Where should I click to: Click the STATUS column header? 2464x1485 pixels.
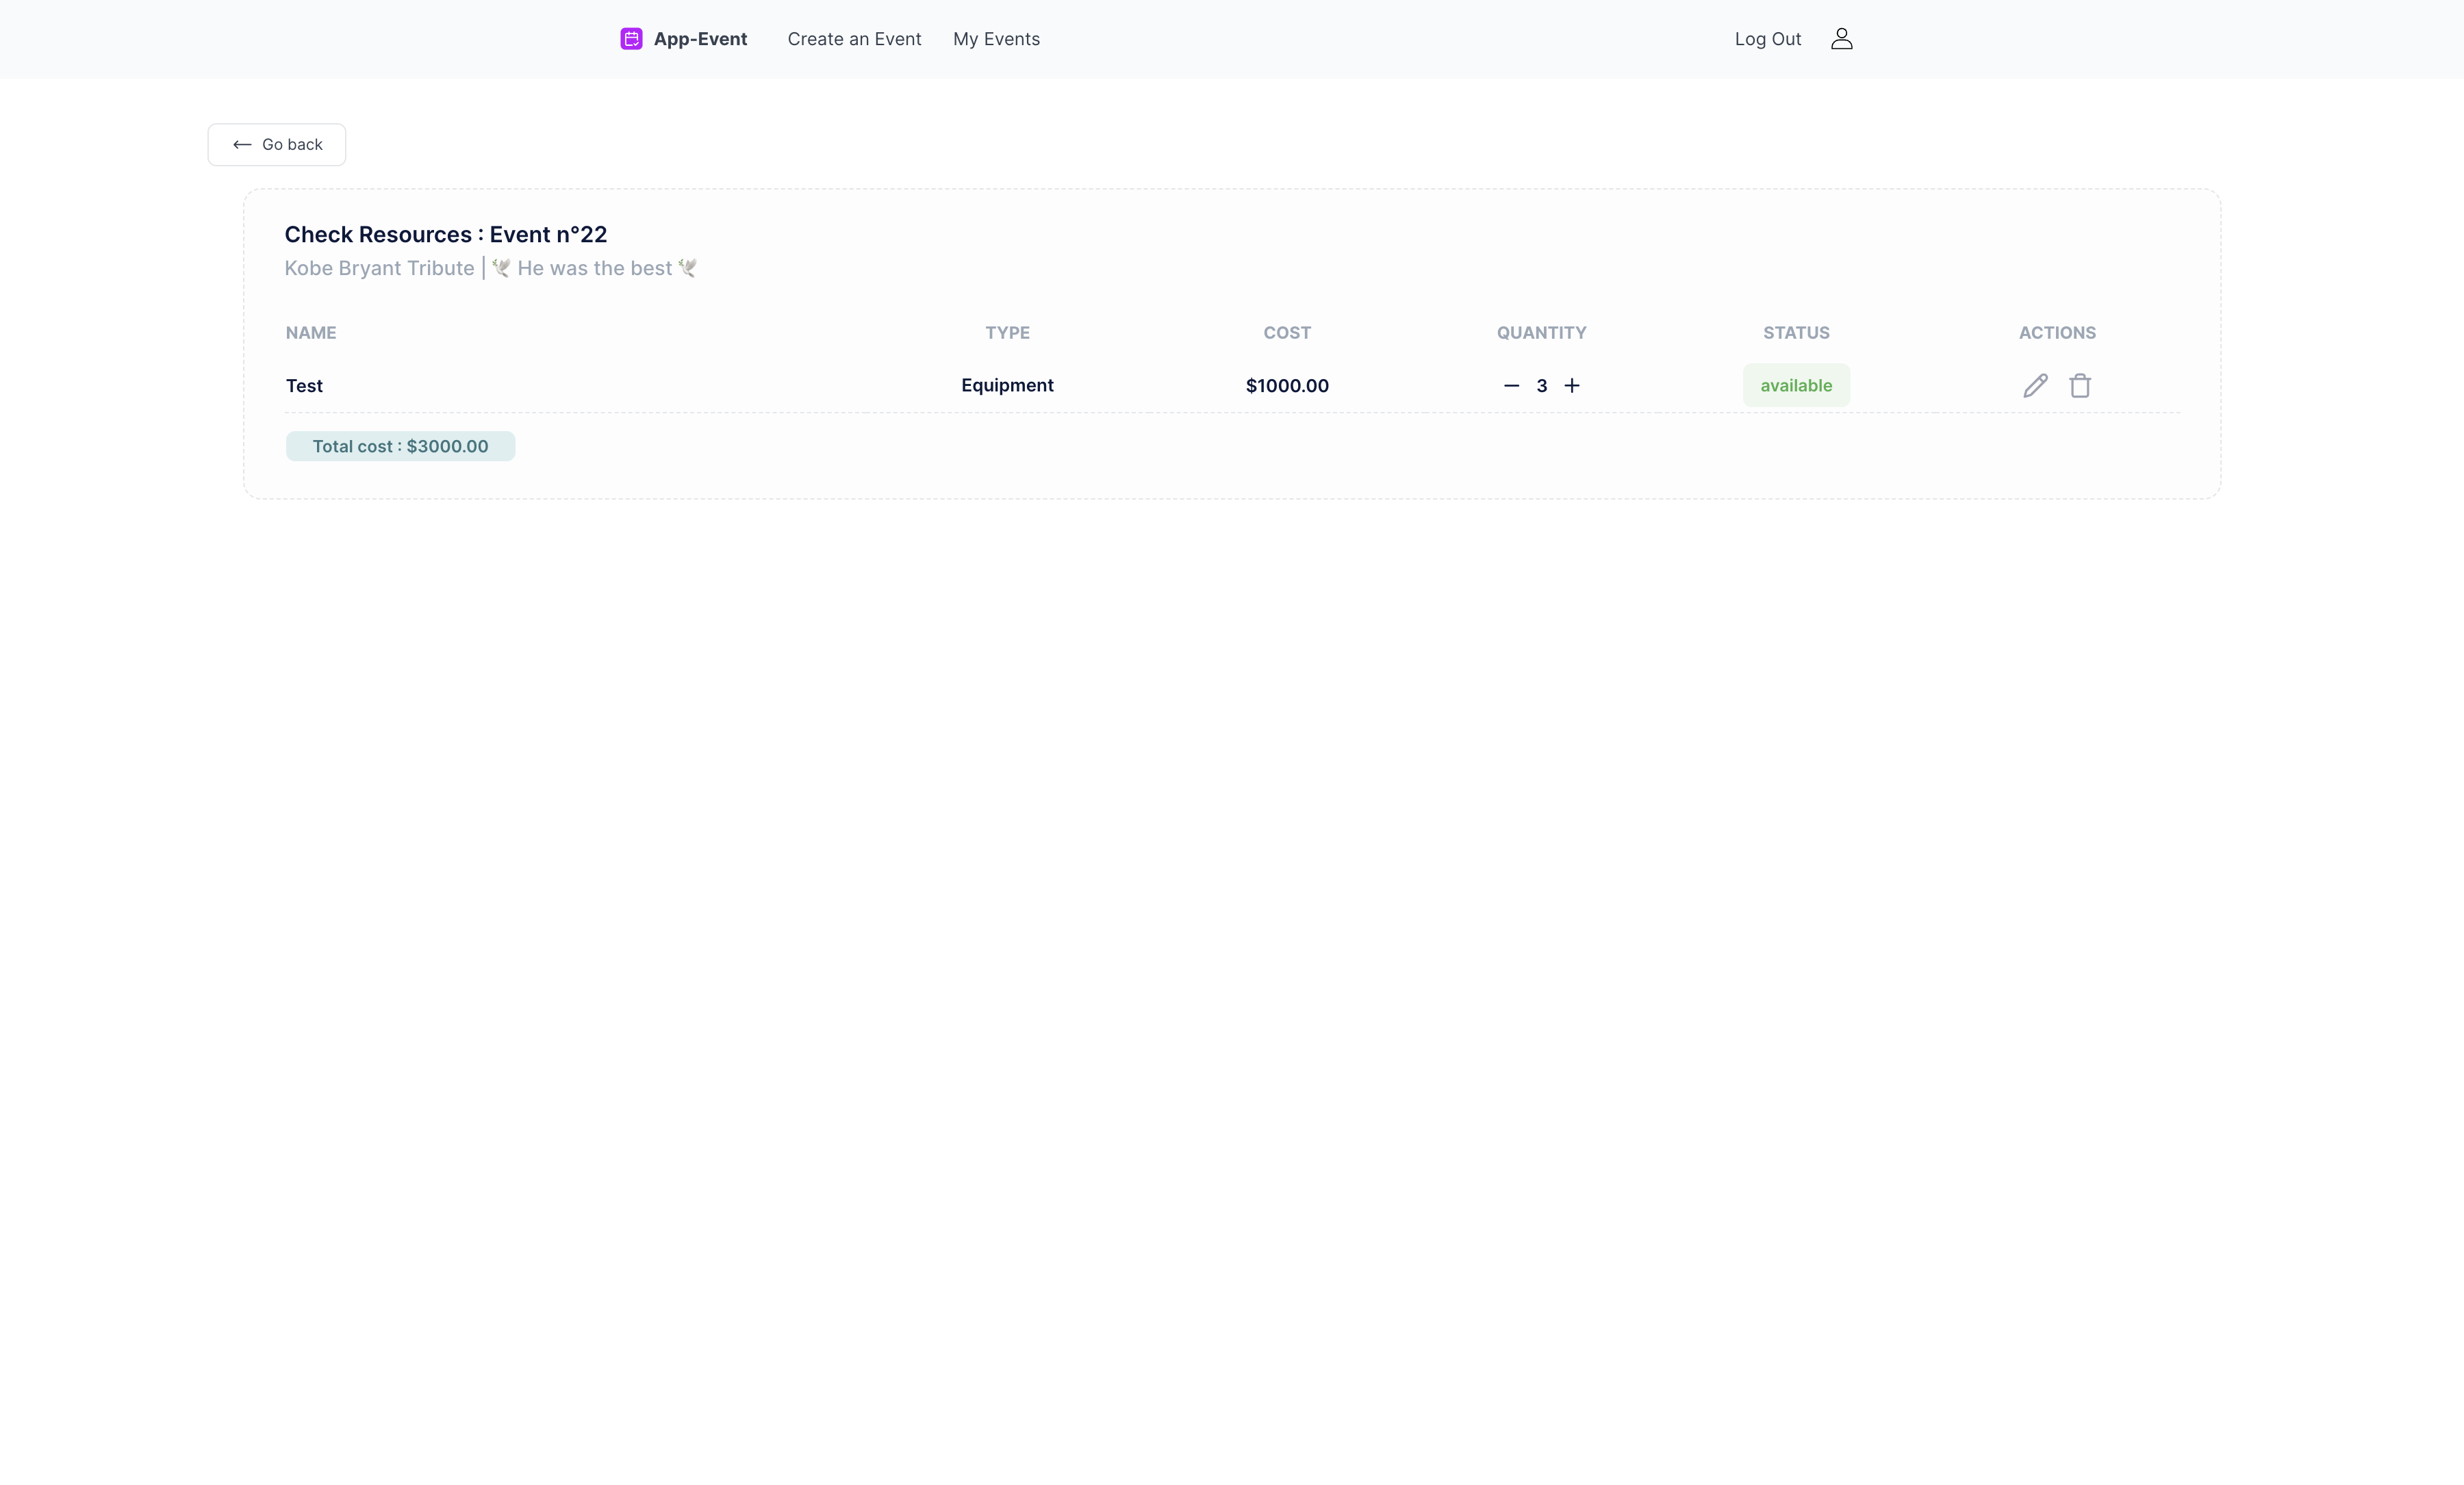pos(1796,333)
